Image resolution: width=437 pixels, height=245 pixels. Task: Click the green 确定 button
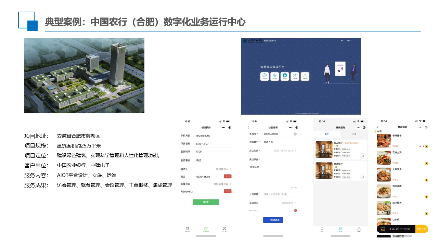tap(206, 202)
